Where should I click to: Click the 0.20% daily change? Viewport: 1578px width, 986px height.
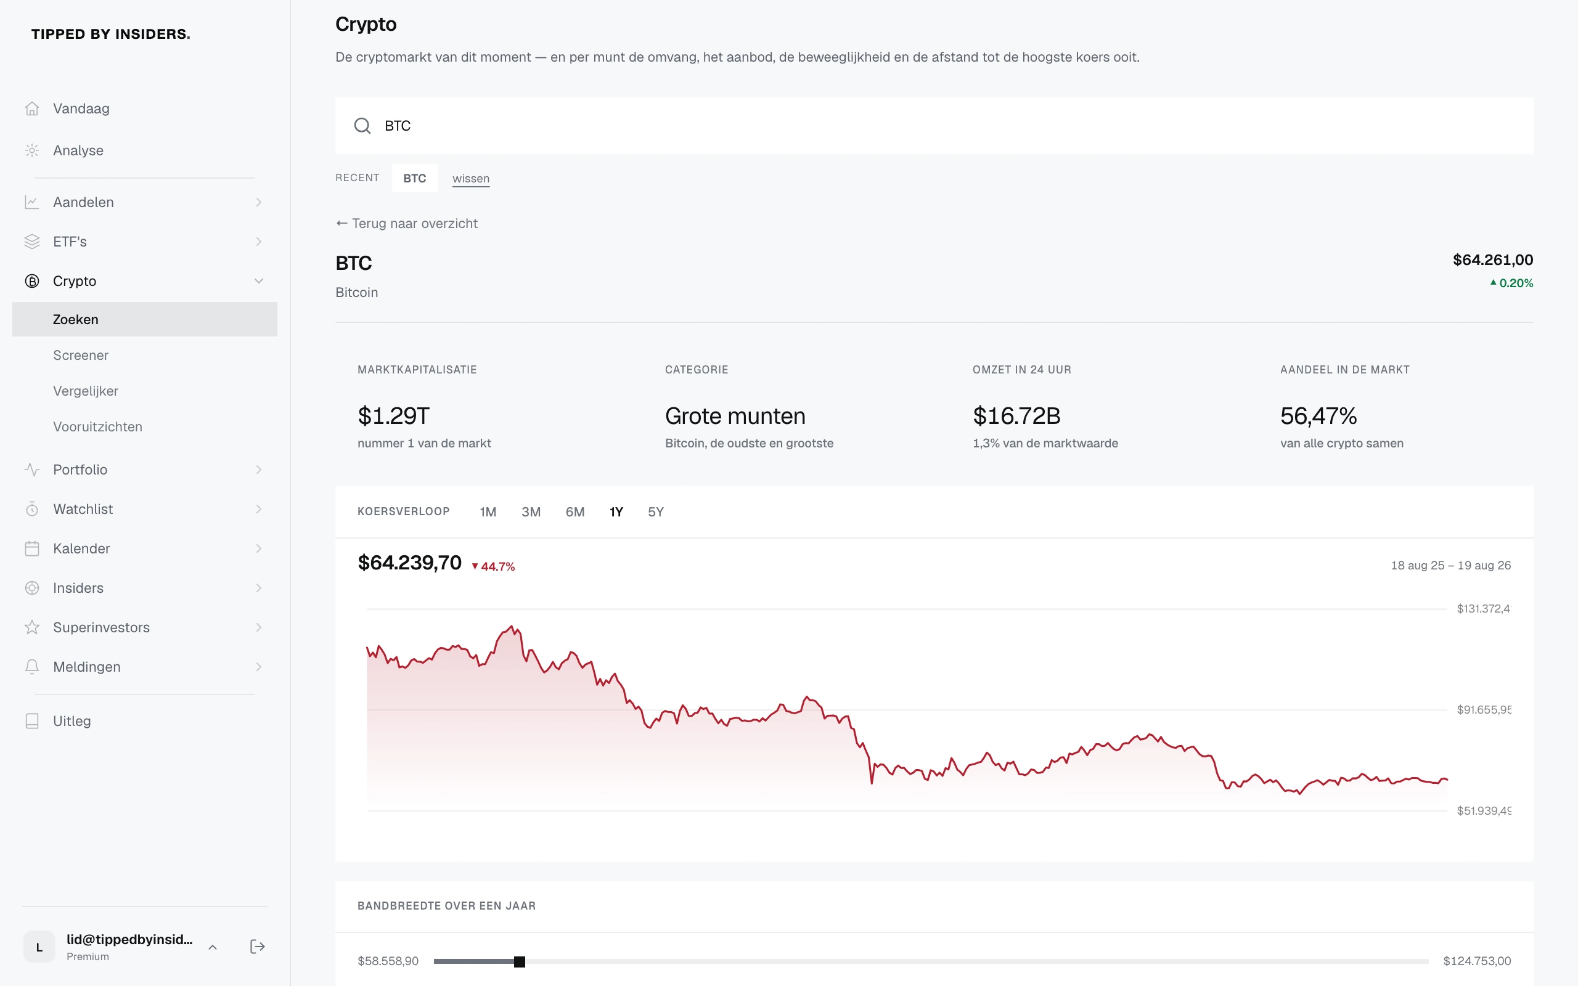coord(1511,283)
